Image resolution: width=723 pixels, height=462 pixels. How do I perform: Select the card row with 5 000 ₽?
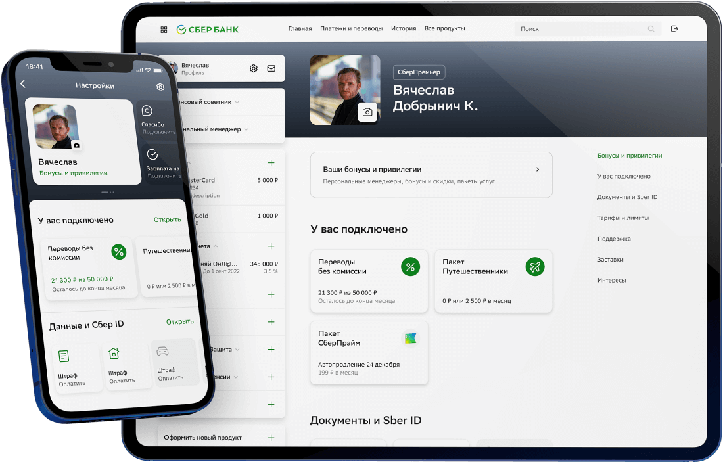234,187
